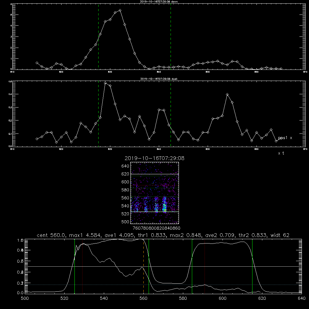Click the green vertical line near 585
309x309 pixels.
point(192,266)
